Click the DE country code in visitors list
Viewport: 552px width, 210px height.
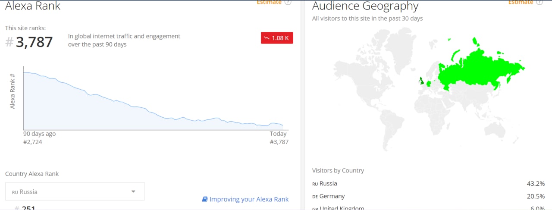coord(315,197)
